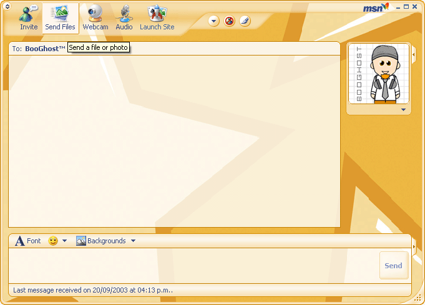Expand the round arrow menu in toolbar
The image size is (425, 305).
pyautogui.click(x=214, y=21)
